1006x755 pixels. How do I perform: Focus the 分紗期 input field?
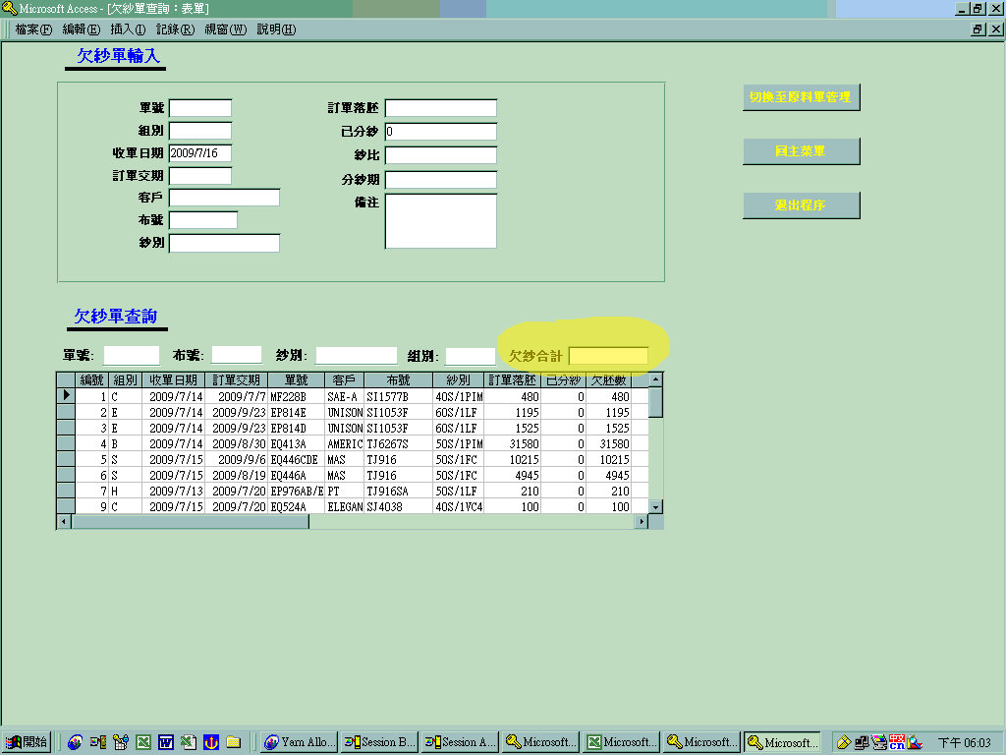pos(441,180)
